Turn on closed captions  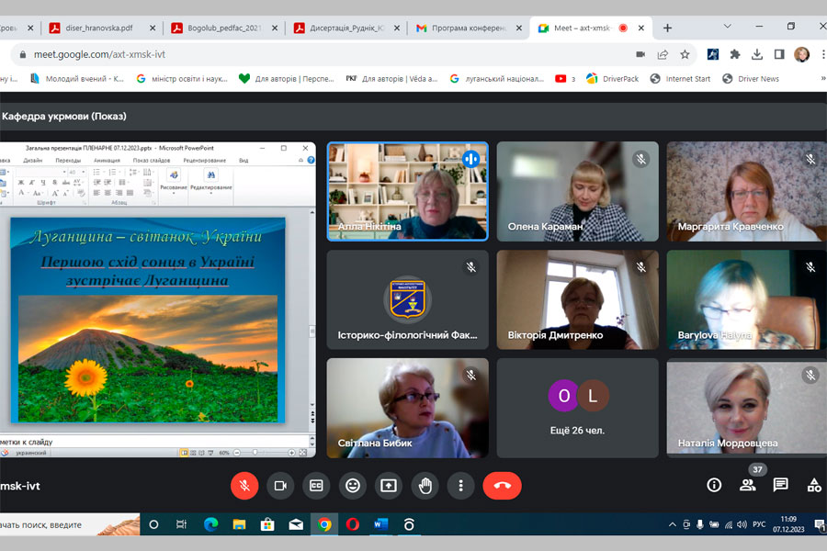[316, 485]
